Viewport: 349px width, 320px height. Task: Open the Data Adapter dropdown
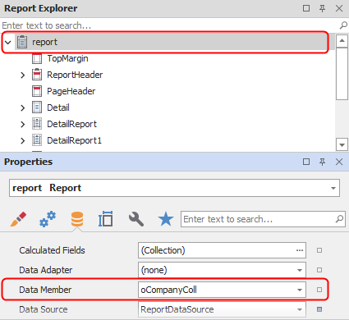point(300,270)
